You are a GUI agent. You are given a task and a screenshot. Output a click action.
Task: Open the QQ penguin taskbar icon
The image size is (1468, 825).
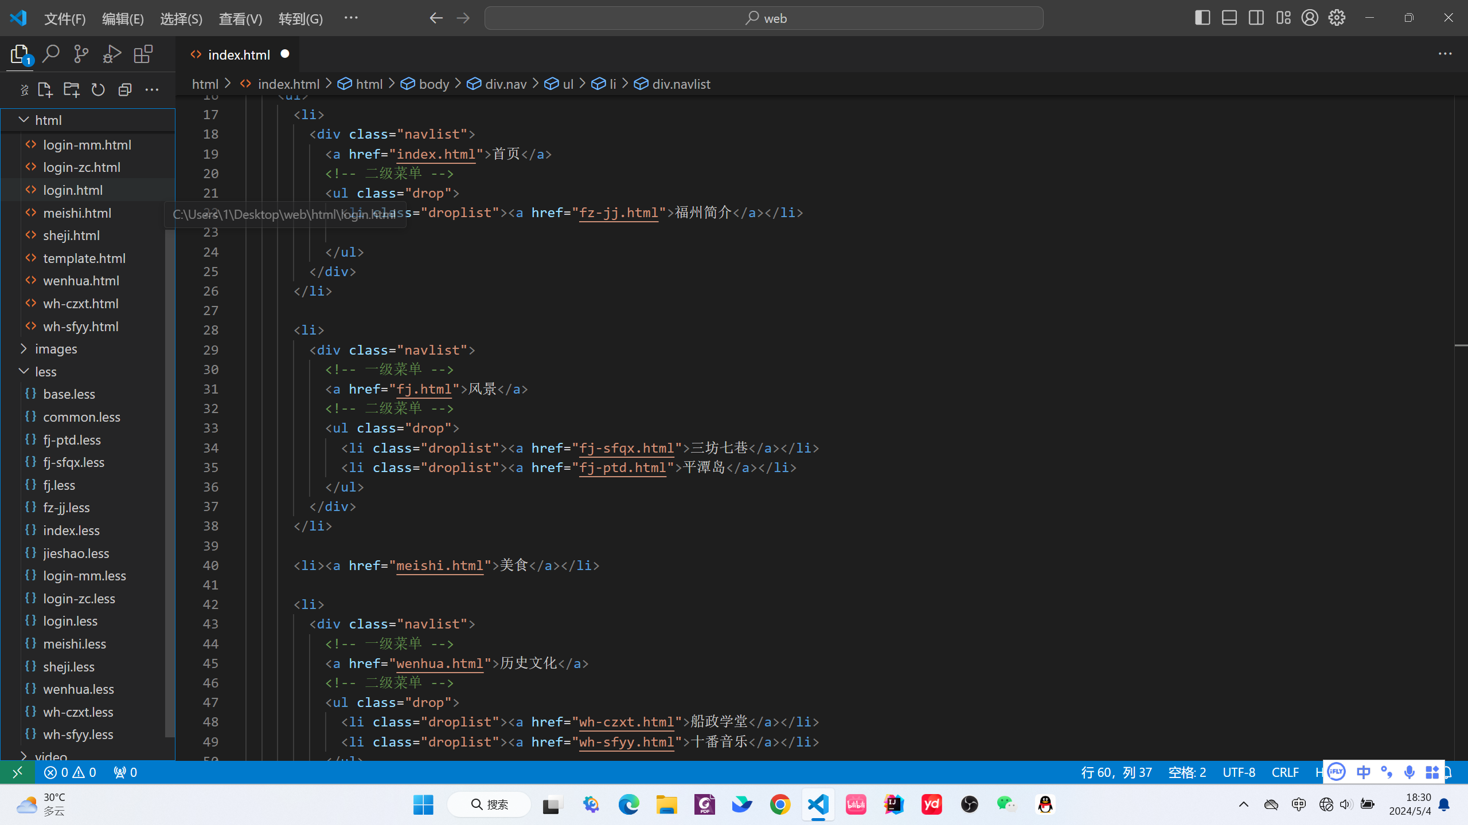pyautogui.click(x=1045, y=805)
